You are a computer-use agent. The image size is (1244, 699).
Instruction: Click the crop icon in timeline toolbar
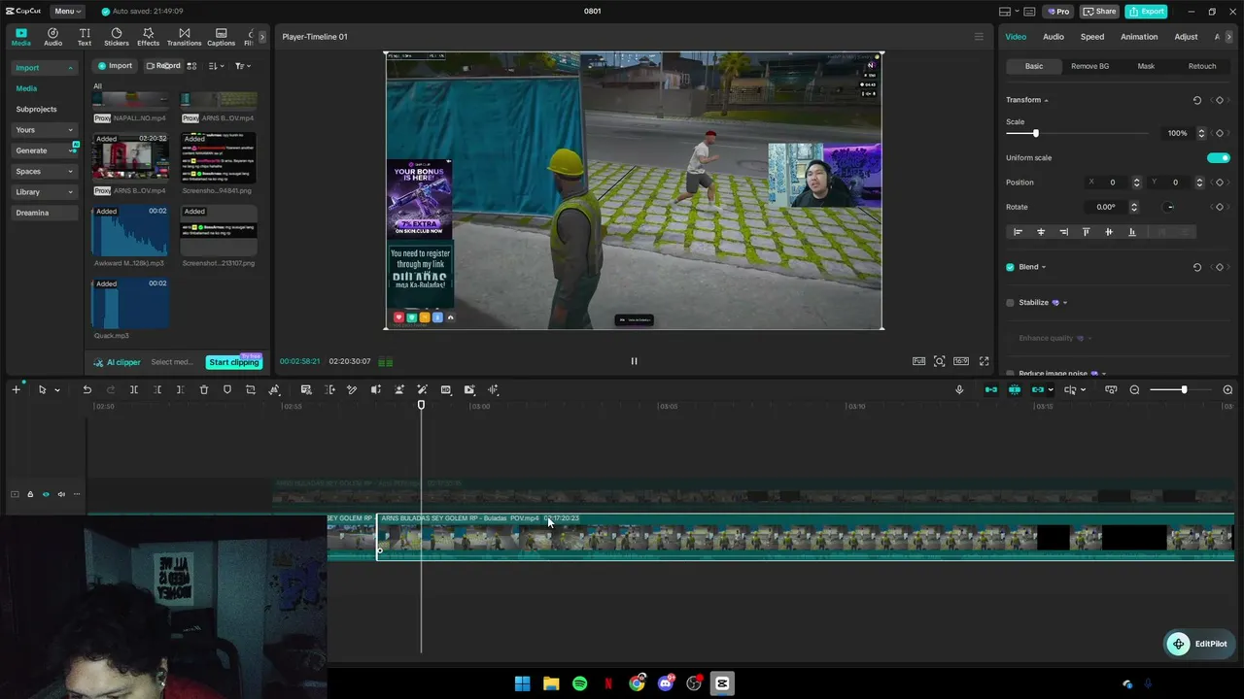coord(251,389)
